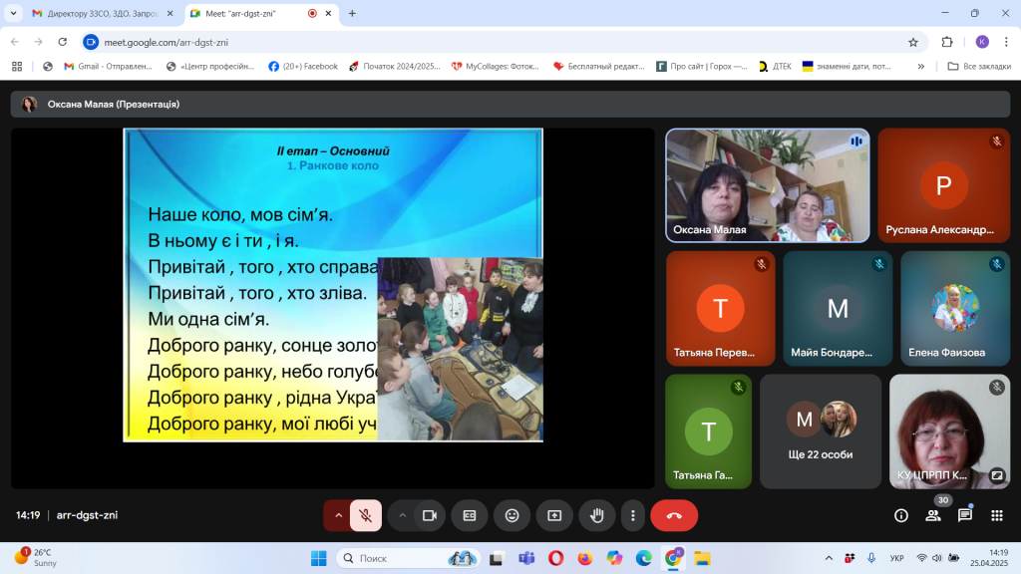Click the picture-in-picture icon on КУ ЦПРПП tile

click(x=997, y=475)
